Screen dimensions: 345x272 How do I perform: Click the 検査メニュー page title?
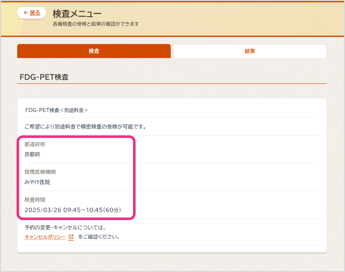(x=77, y=13)
